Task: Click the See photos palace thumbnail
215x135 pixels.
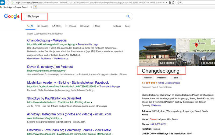Action: [x=157, y=52]
